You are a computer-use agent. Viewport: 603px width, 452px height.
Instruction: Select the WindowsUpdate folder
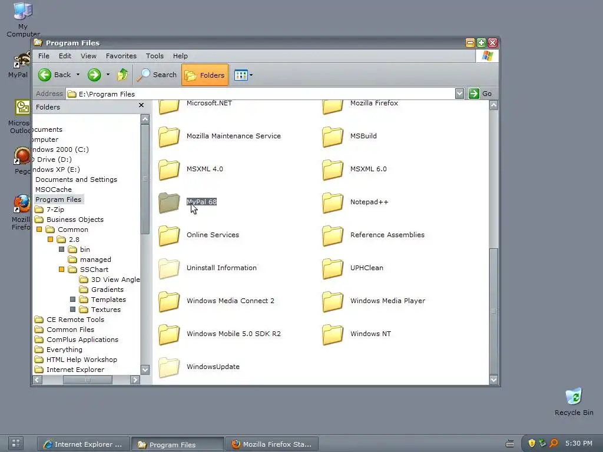coord(199,367)
